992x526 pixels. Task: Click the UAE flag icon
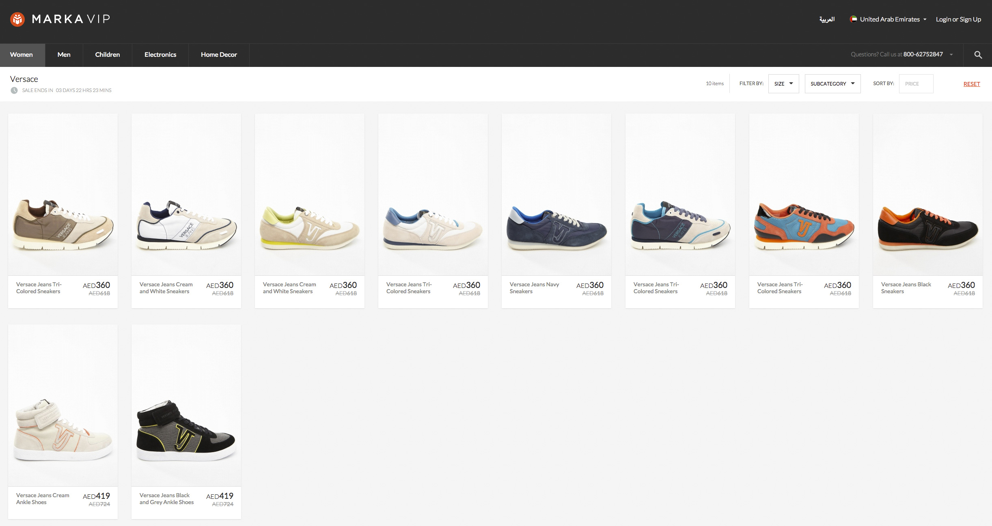pyautogui.click(x=854, y=19)
